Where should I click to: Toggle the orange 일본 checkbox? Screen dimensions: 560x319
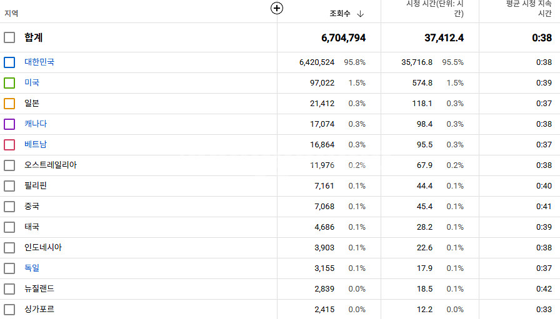click(x=9, y=104)
